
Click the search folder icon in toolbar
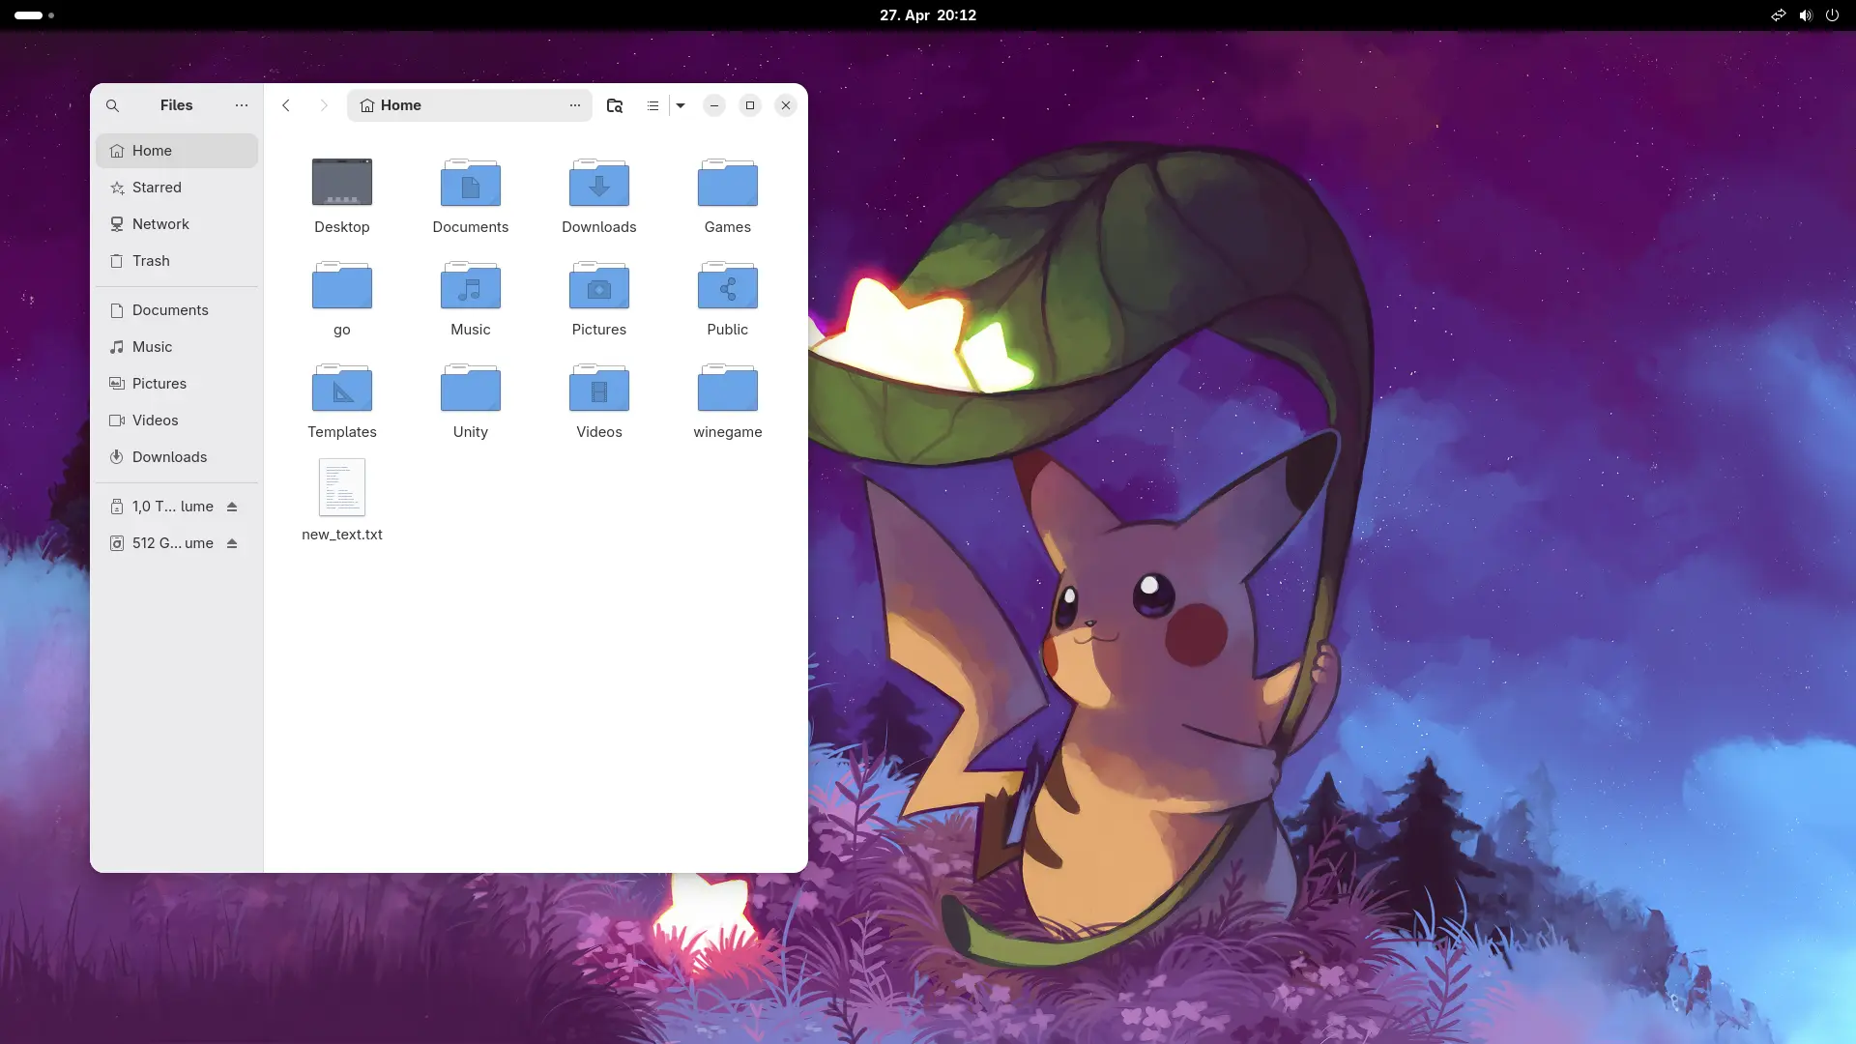[x=615, y=105]
